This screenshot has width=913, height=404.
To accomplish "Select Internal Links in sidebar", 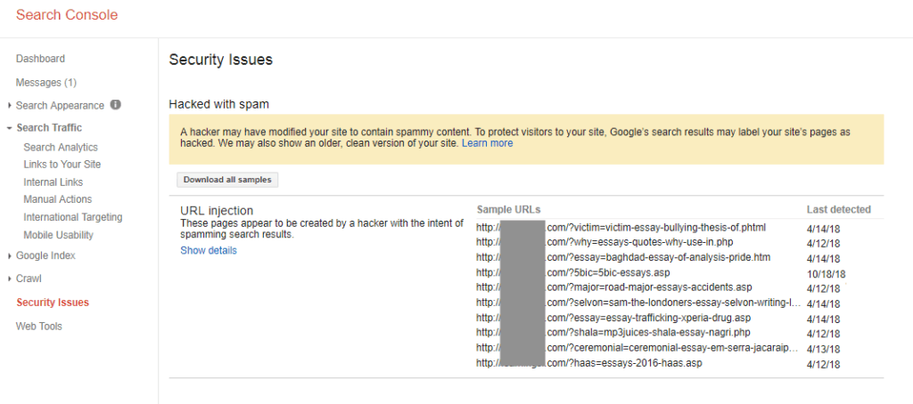I will [53, 182].
